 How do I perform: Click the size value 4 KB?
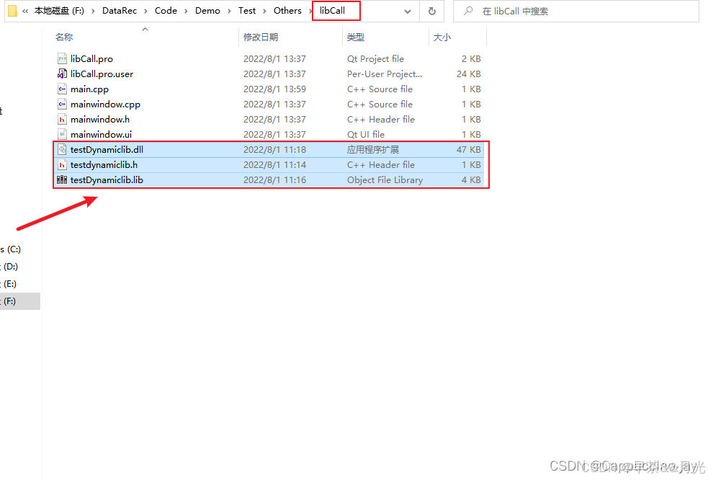coord(471,180)
